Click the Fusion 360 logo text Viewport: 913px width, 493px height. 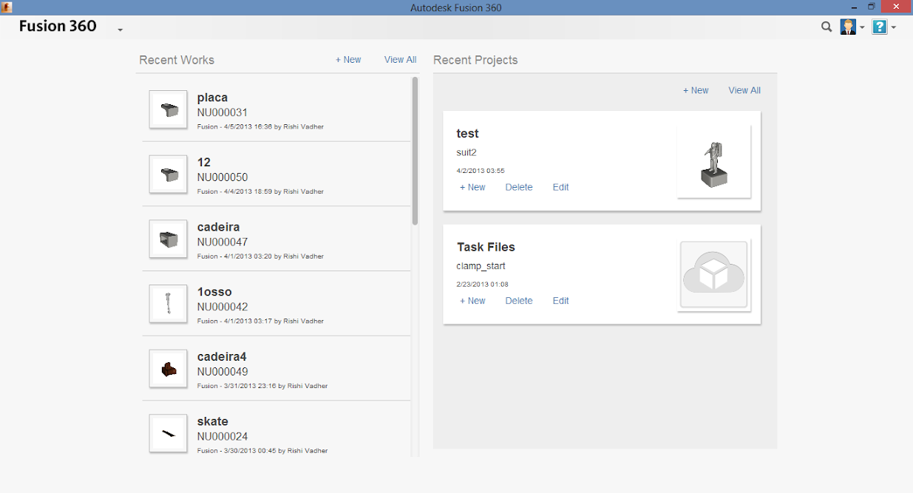pos(58,26)
